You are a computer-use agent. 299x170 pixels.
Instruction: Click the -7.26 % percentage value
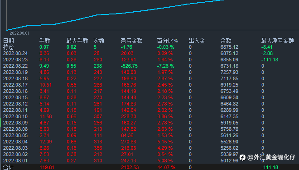click(165, 66)
